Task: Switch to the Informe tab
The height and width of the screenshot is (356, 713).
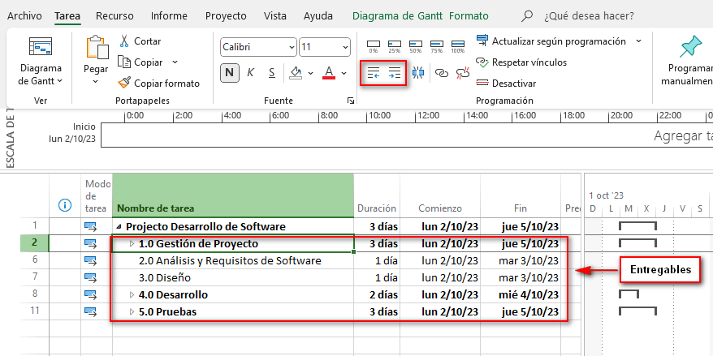Action: [x=169, y=15]
